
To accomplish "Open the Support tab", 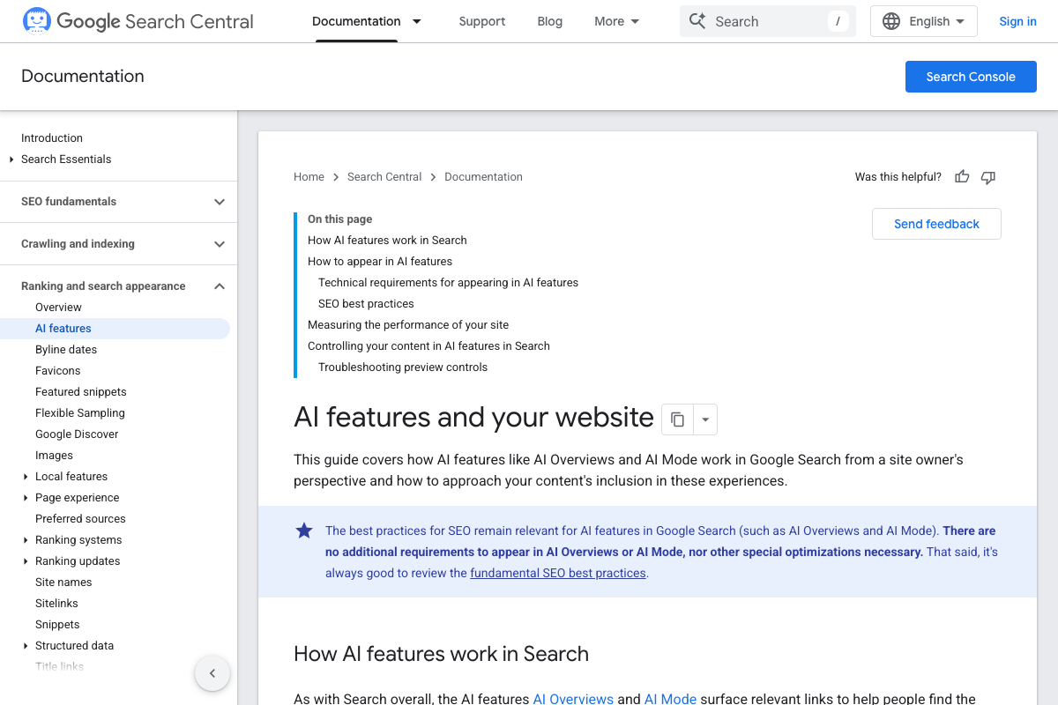I will [482, 21].
